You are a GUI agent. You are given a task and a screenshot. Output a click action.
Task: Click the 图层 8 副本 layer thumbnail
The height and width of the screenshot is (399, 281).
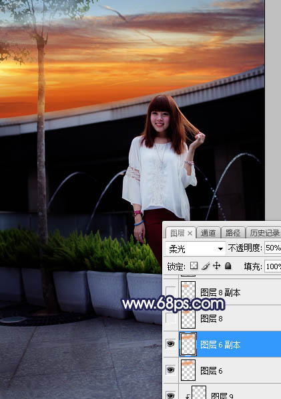[x=188, y=292]
